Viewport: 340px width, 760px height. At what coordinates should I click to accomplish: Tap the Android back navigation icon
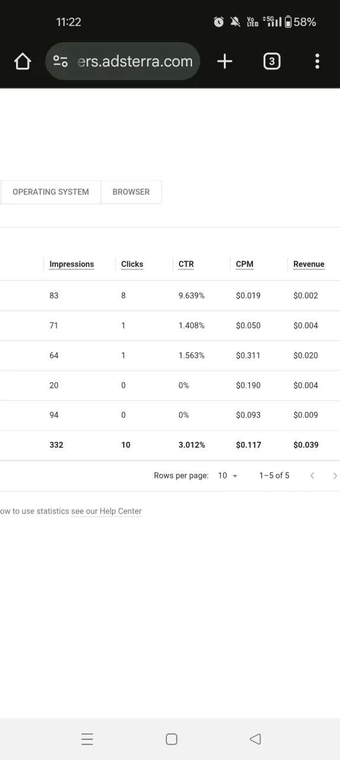pyautogui.click(x=255, y=739)
